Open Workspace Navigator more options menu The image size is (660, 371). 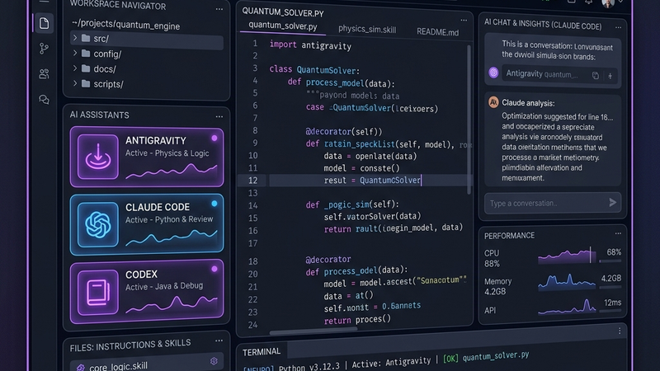click(x=219, y=9)
